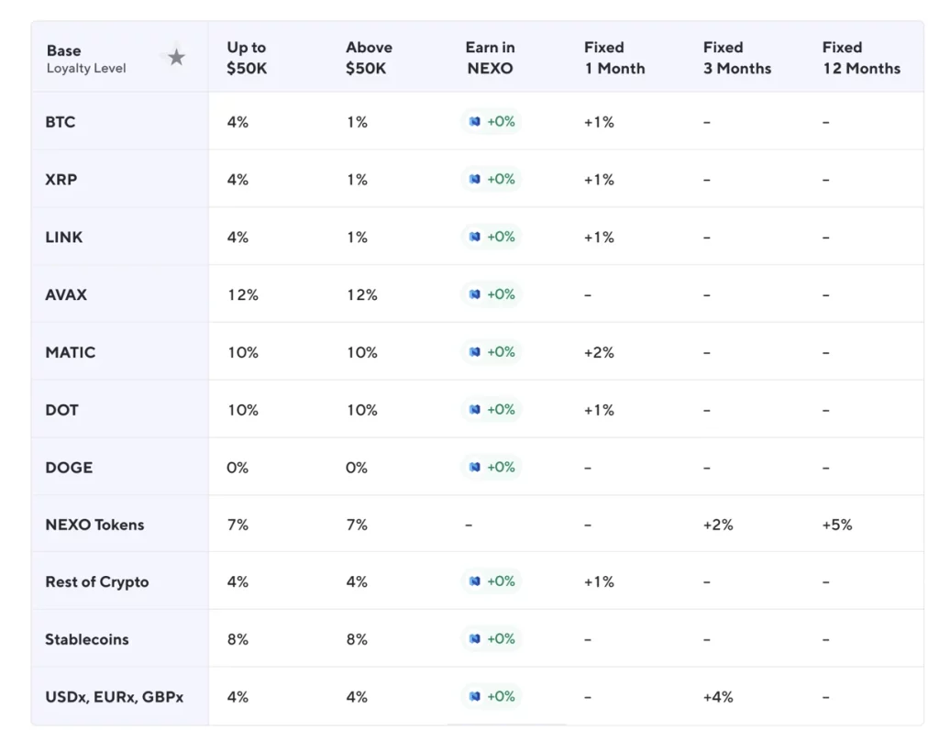
Task: Click the NEXO icon in the BTC row
Action: pyautogui.click(x=475, y=122)
